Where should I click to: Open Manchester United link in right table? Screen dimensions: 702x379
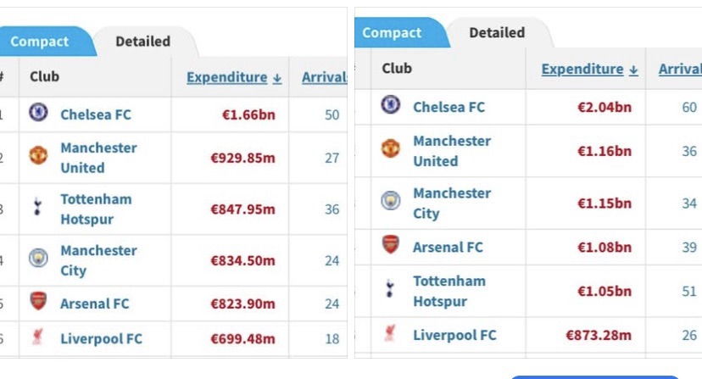pos(452,151)
